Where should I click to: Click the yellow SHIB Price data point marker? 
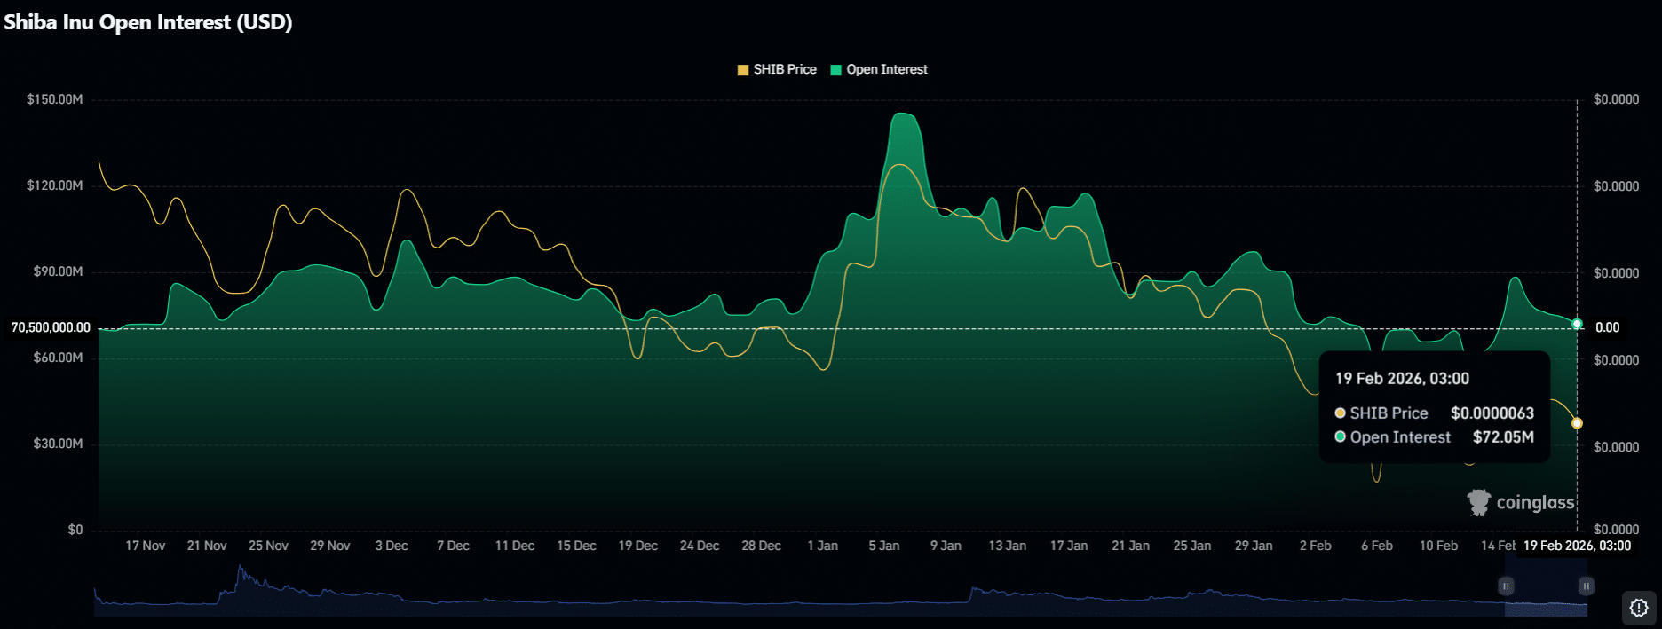[x=1577, y=423]
